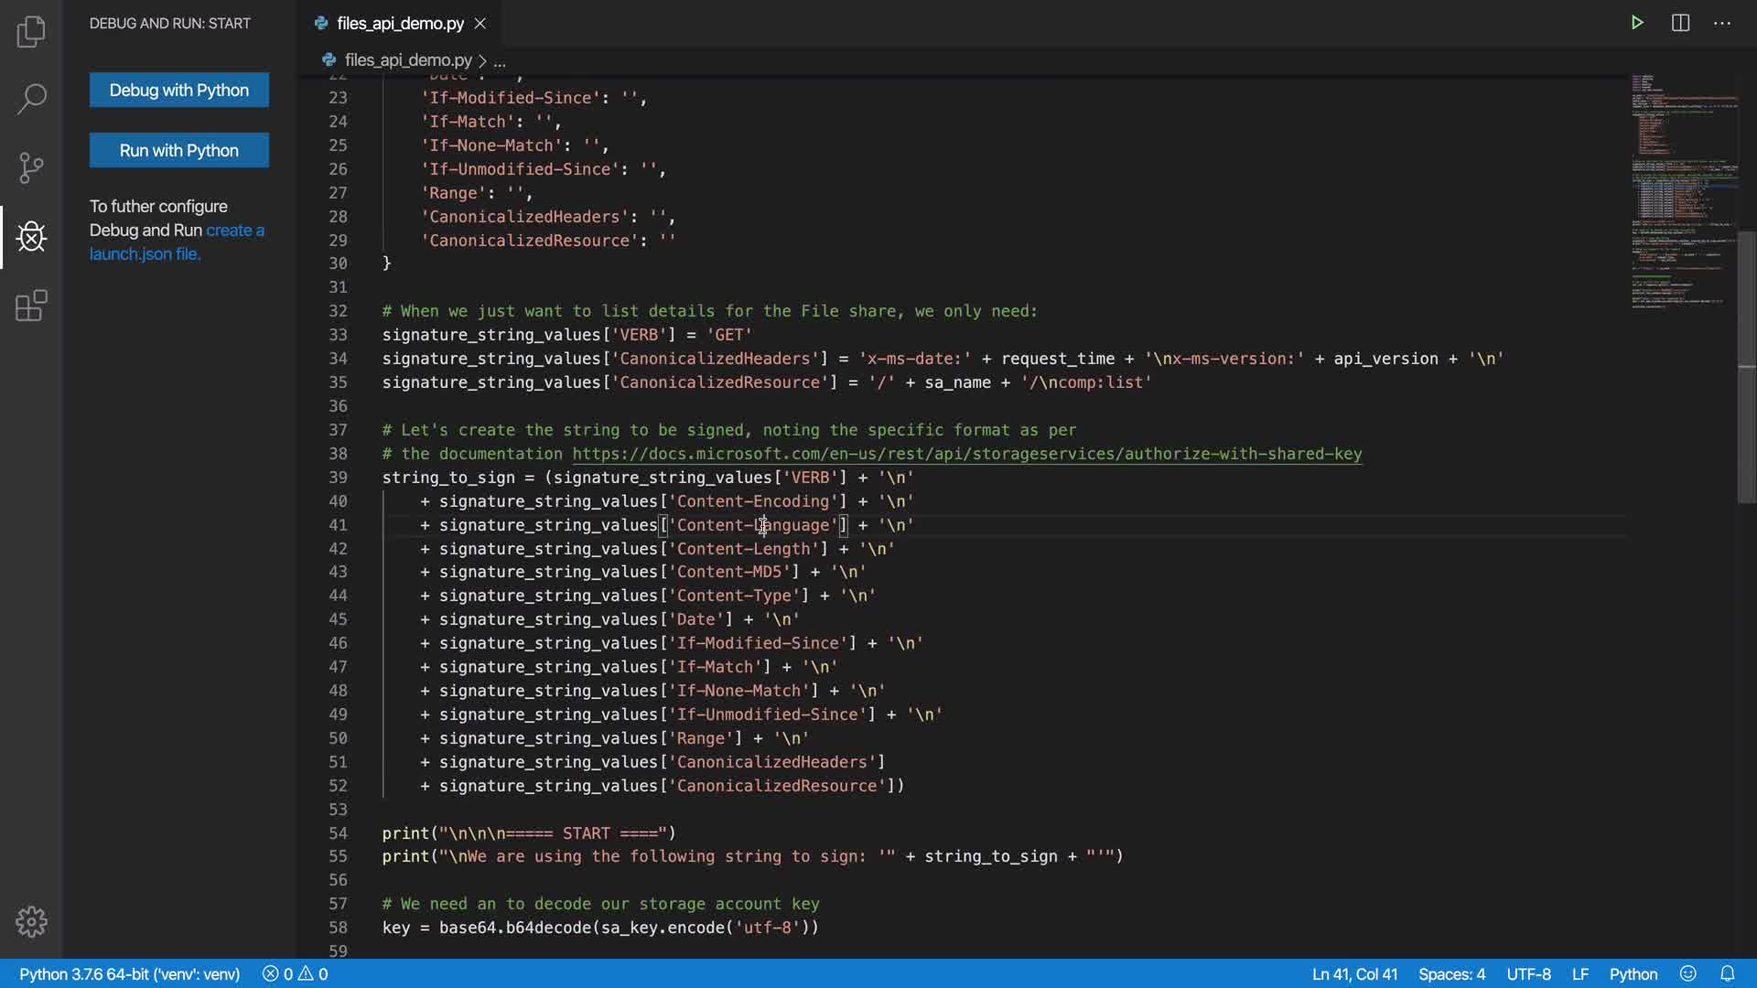Screen dimensions: 1757x988
Task: Click the Run with Python button
Action: 179,150
